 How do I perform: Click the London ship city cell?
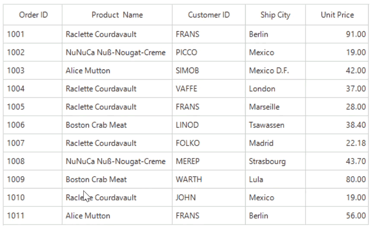pos(262,89)
